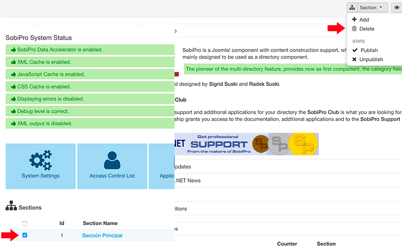Click the gold SP medal in banner
This screenshot has width=402, height=247.
pyautogui.click(x=304, y=144)
